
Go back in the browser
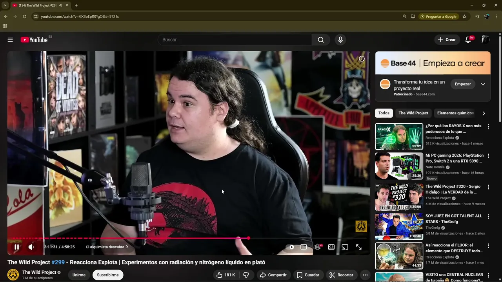(x=5, y=16)
